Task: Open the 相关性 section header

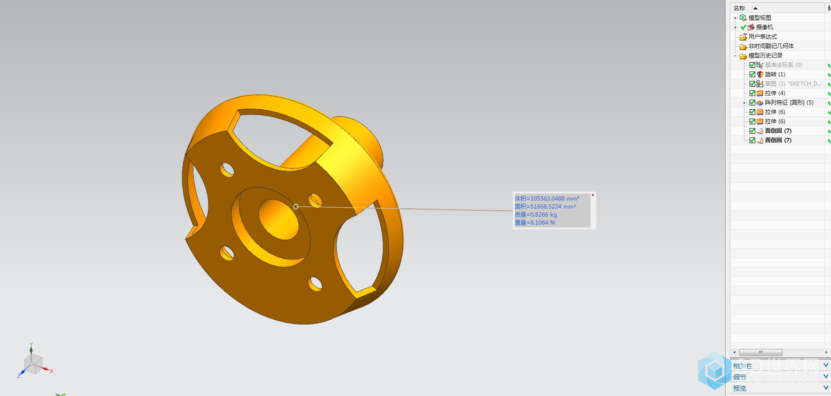Action: pyautogui.click(x=781, y=365)
